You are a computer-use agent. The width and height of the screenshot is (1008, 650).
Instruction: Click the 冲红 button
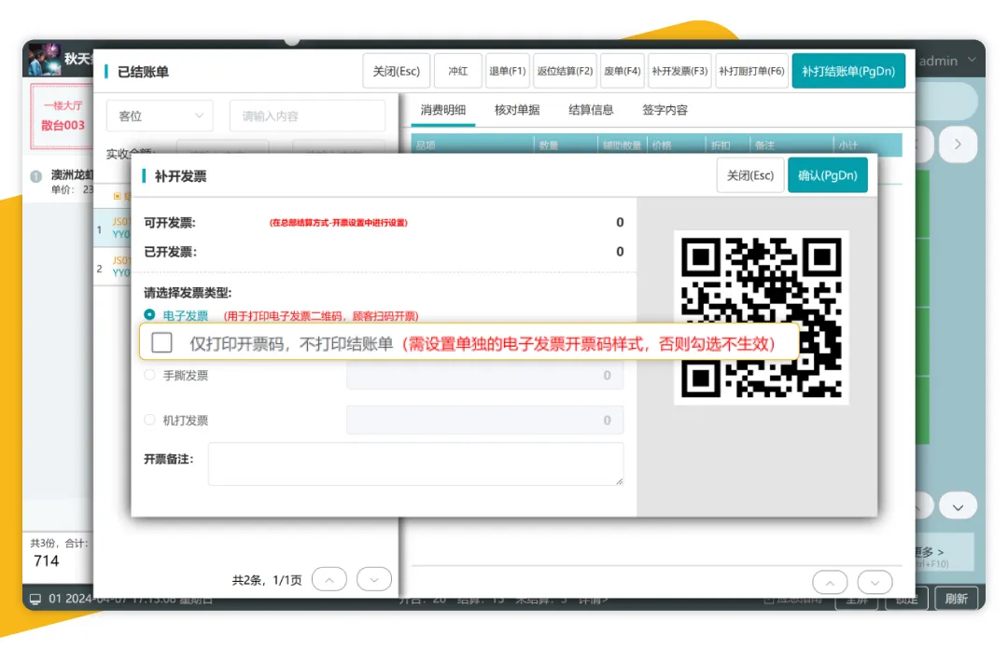[x=457, y=71]
